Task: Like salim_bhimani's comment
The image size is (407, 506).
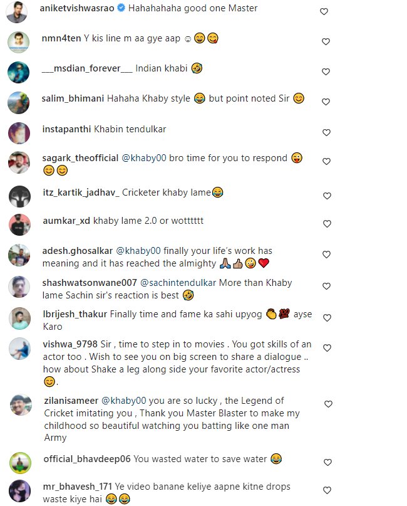Action: tap(326, 102)
